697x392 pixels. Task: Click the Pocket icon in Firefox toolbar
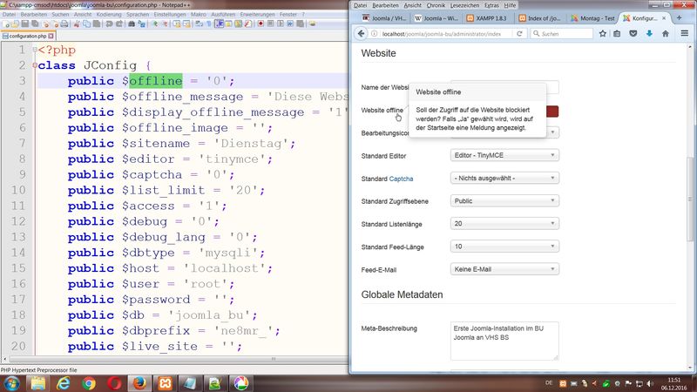pos(633,34)
